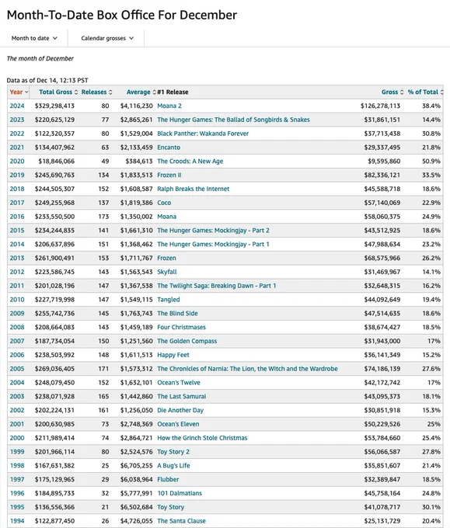Open the Encanto release link
Screen dimensions: 450x528
coord(169,148)
